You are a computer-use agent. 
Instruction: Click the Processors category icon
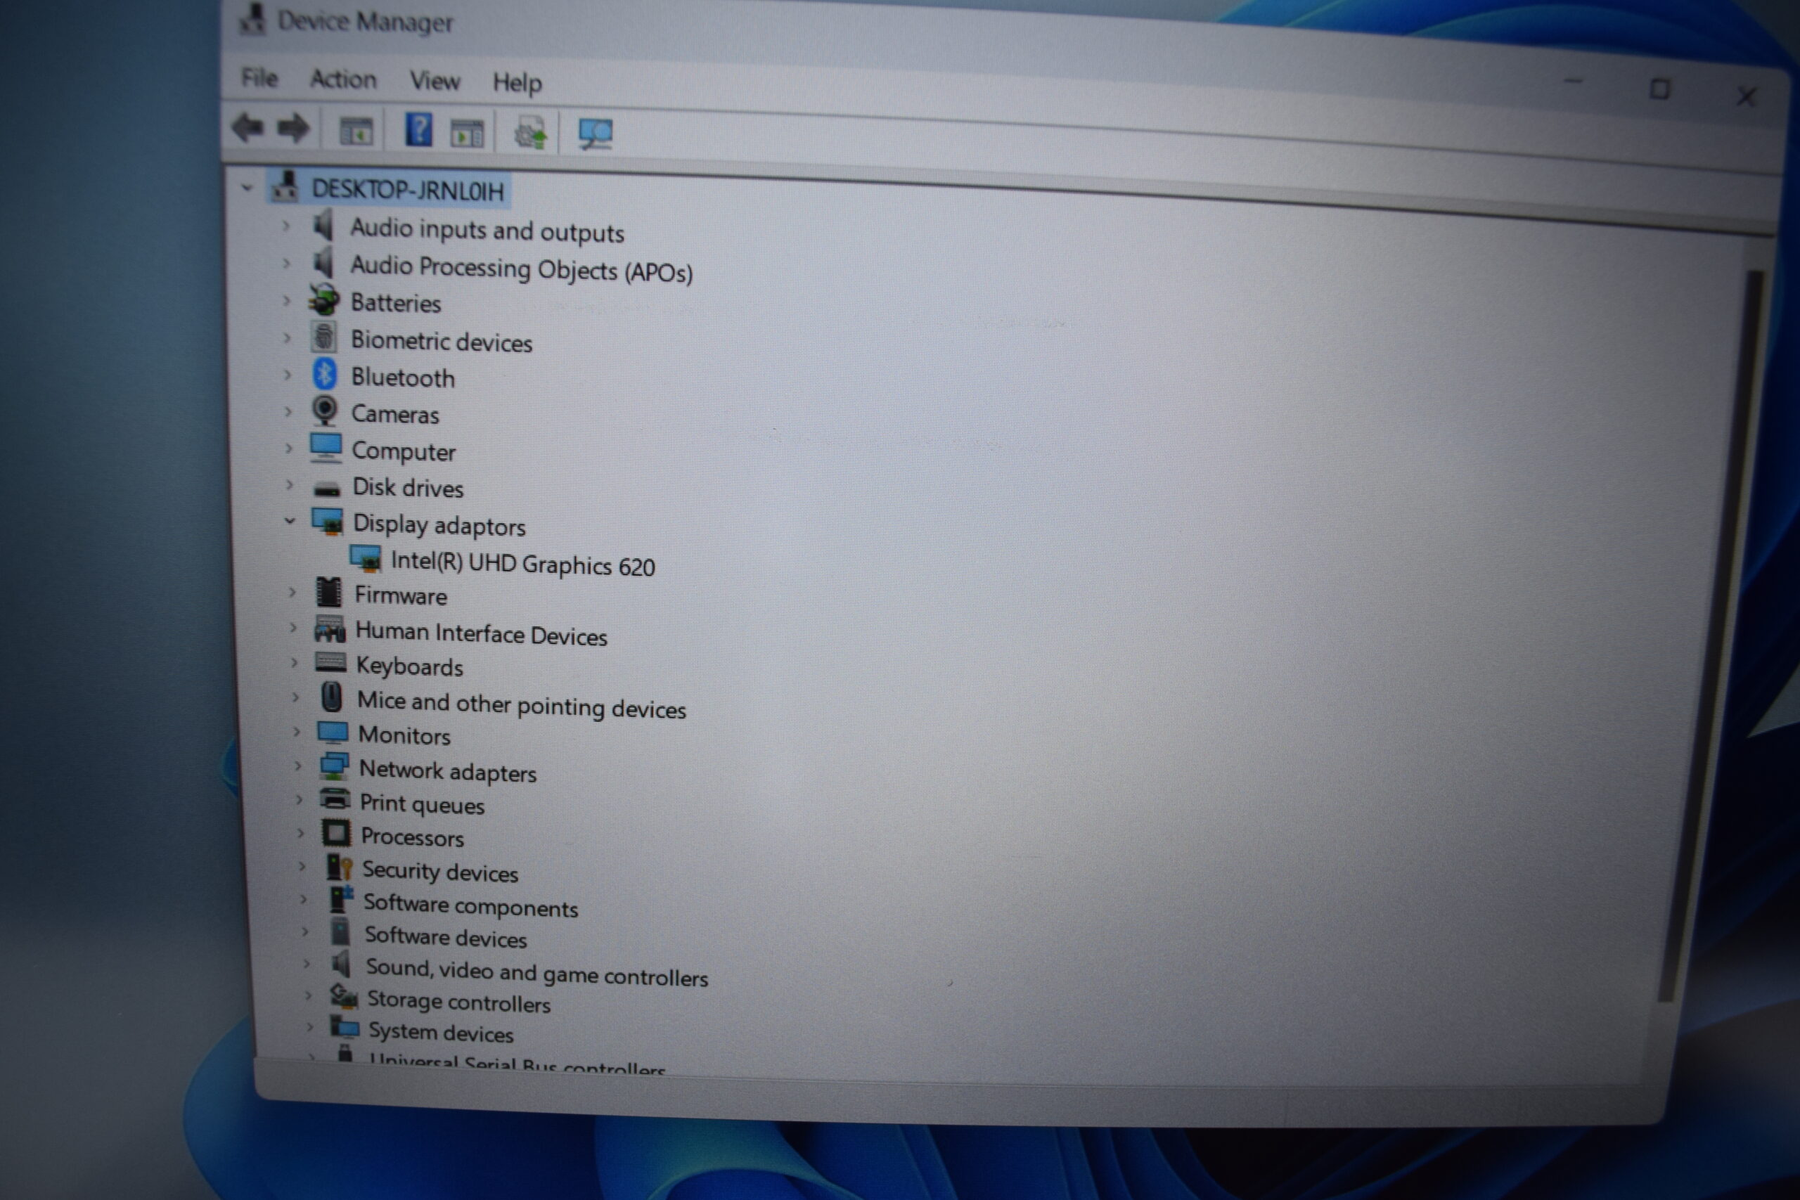point(336,832)
